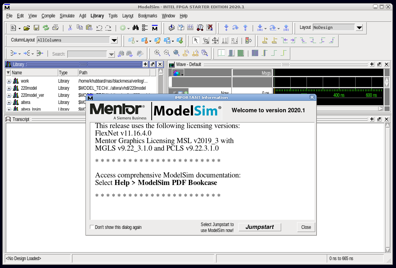Click the Path column header in Library
396x268 pixels.
click(114, 73)
